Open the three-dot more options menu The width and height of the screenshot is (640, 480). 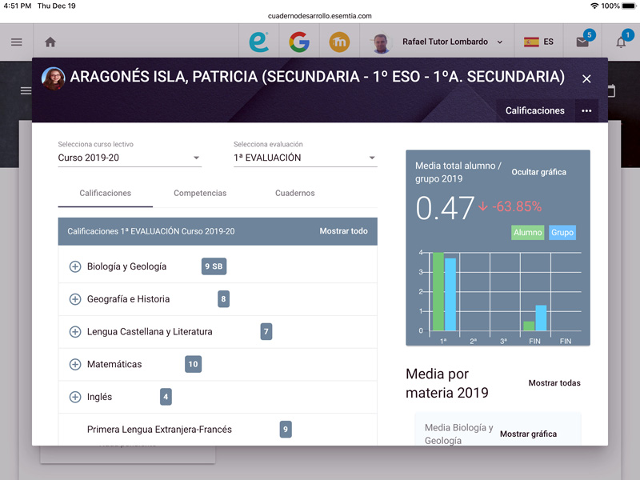click(x=586, y=111)
